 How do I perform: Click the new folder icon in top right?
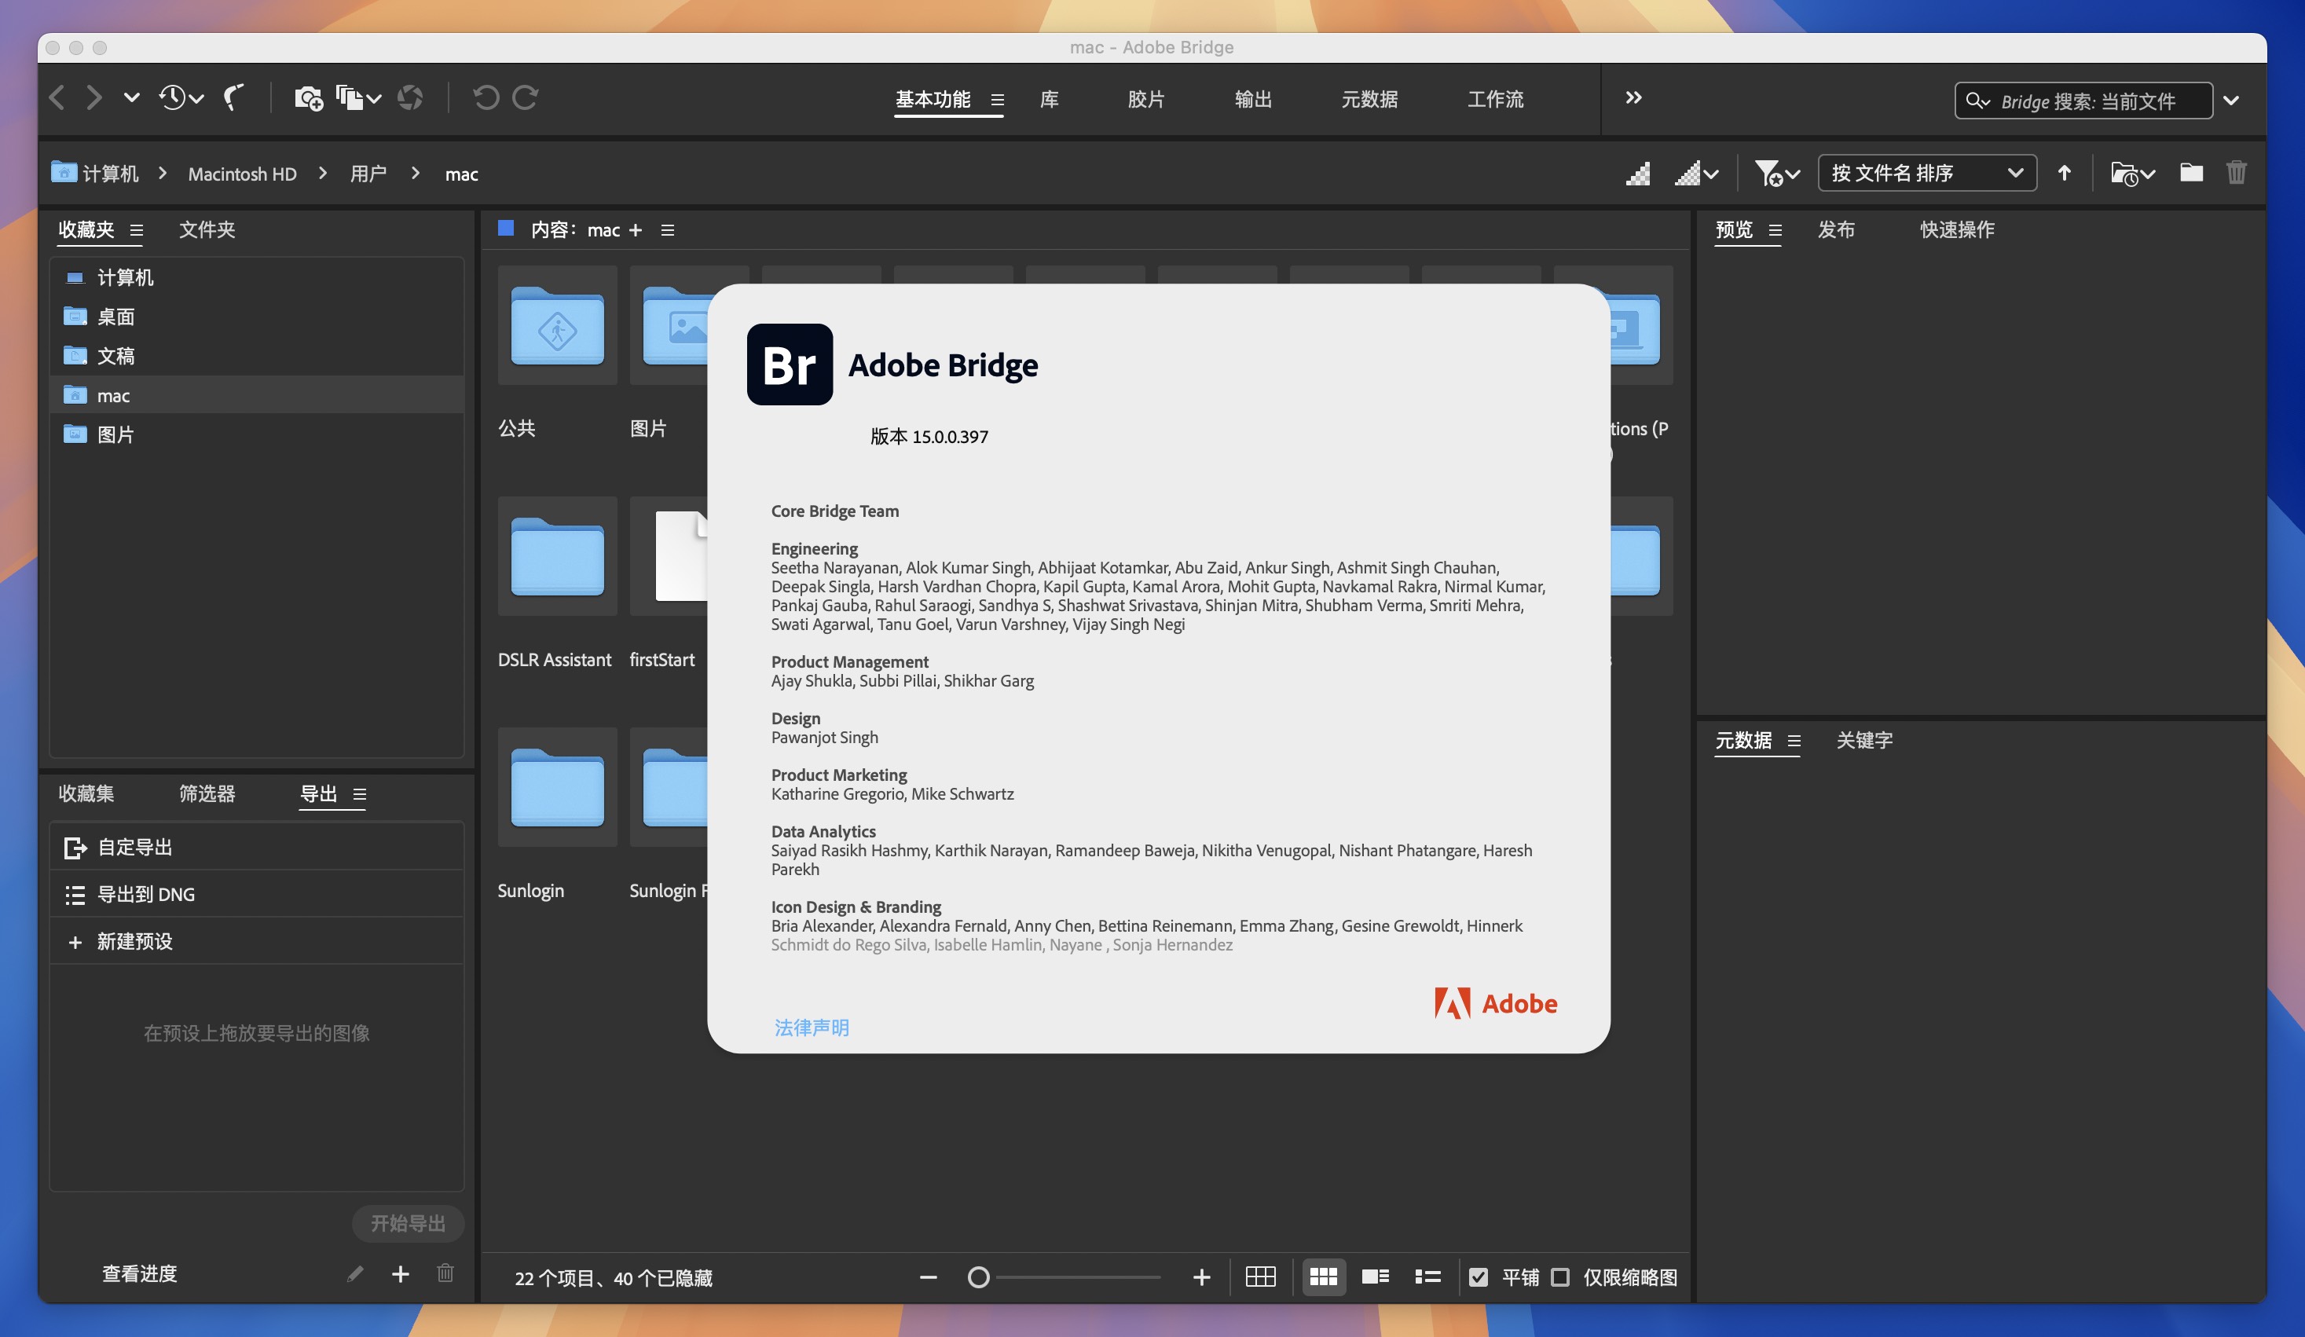pos(2192,174)
